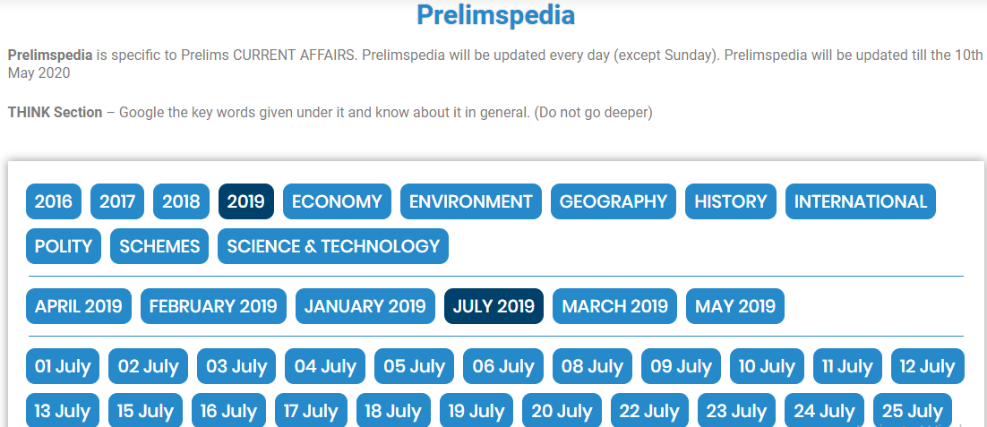
Task: Switch to FEBRUARY 2019 month
Action: 213,306
